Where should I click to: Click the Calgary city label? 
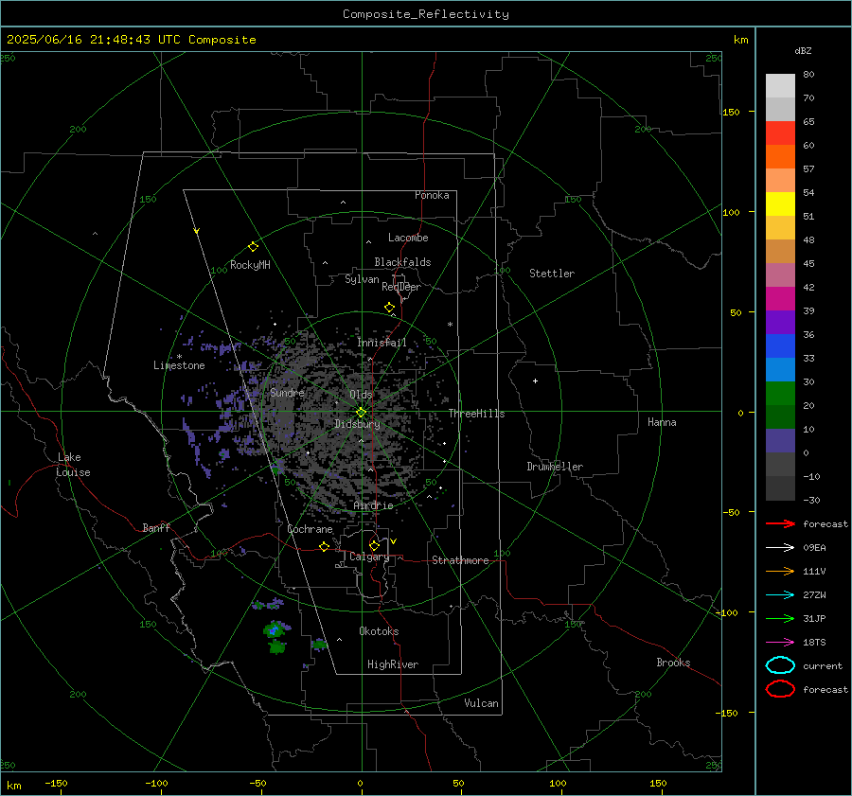point(369,557)
